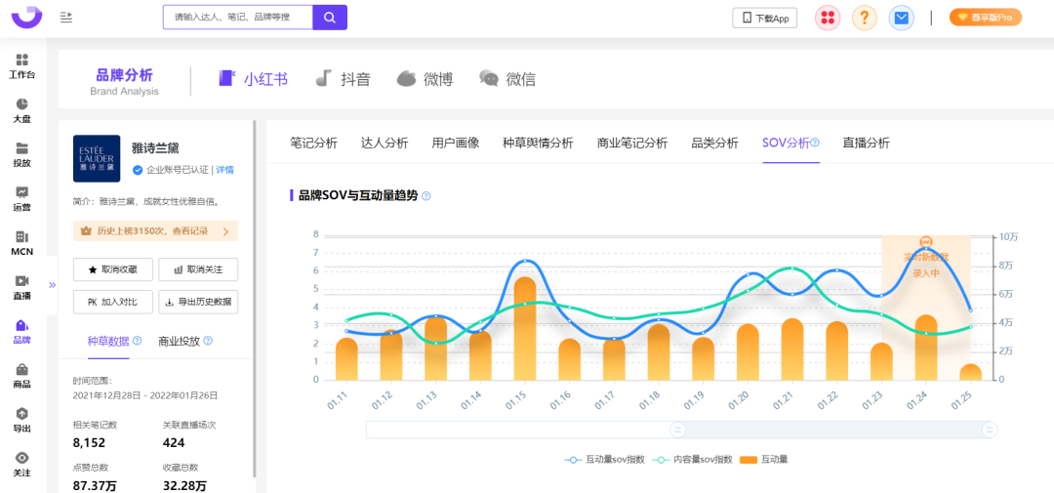Viewport: 1054px width, 493px height.
Task: Click the 收藏总数 value 32.28万
Action: (x=184, y=485)
